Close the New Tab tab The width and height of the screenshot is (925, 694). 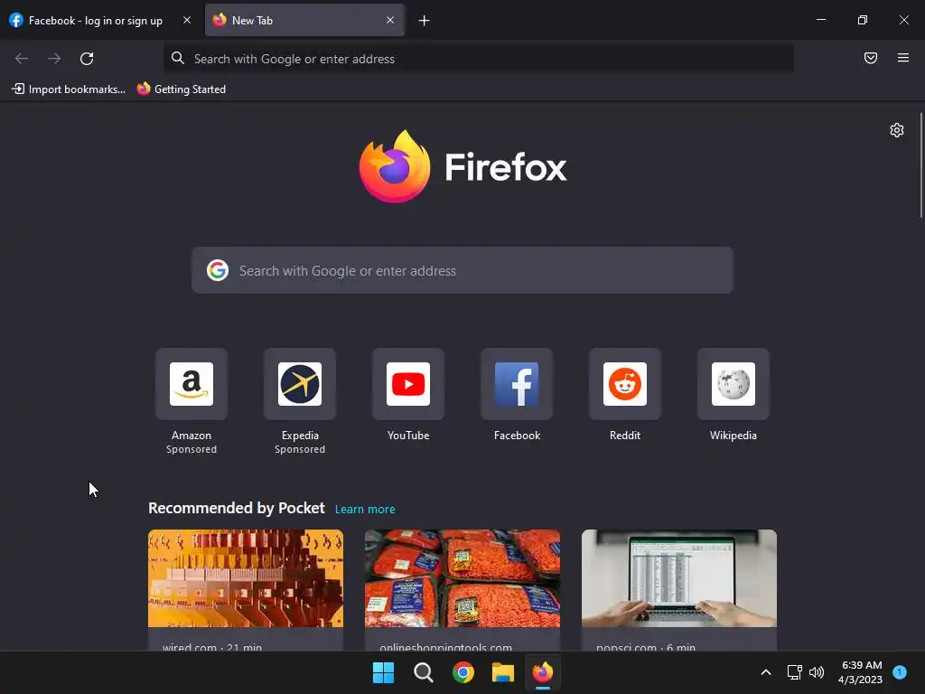tap(390, 20)
